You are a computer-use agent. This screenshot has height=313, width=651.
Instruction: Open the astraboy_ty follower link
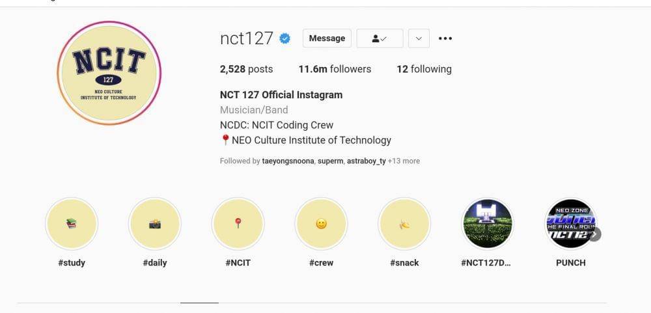click(x=366, y=161)
